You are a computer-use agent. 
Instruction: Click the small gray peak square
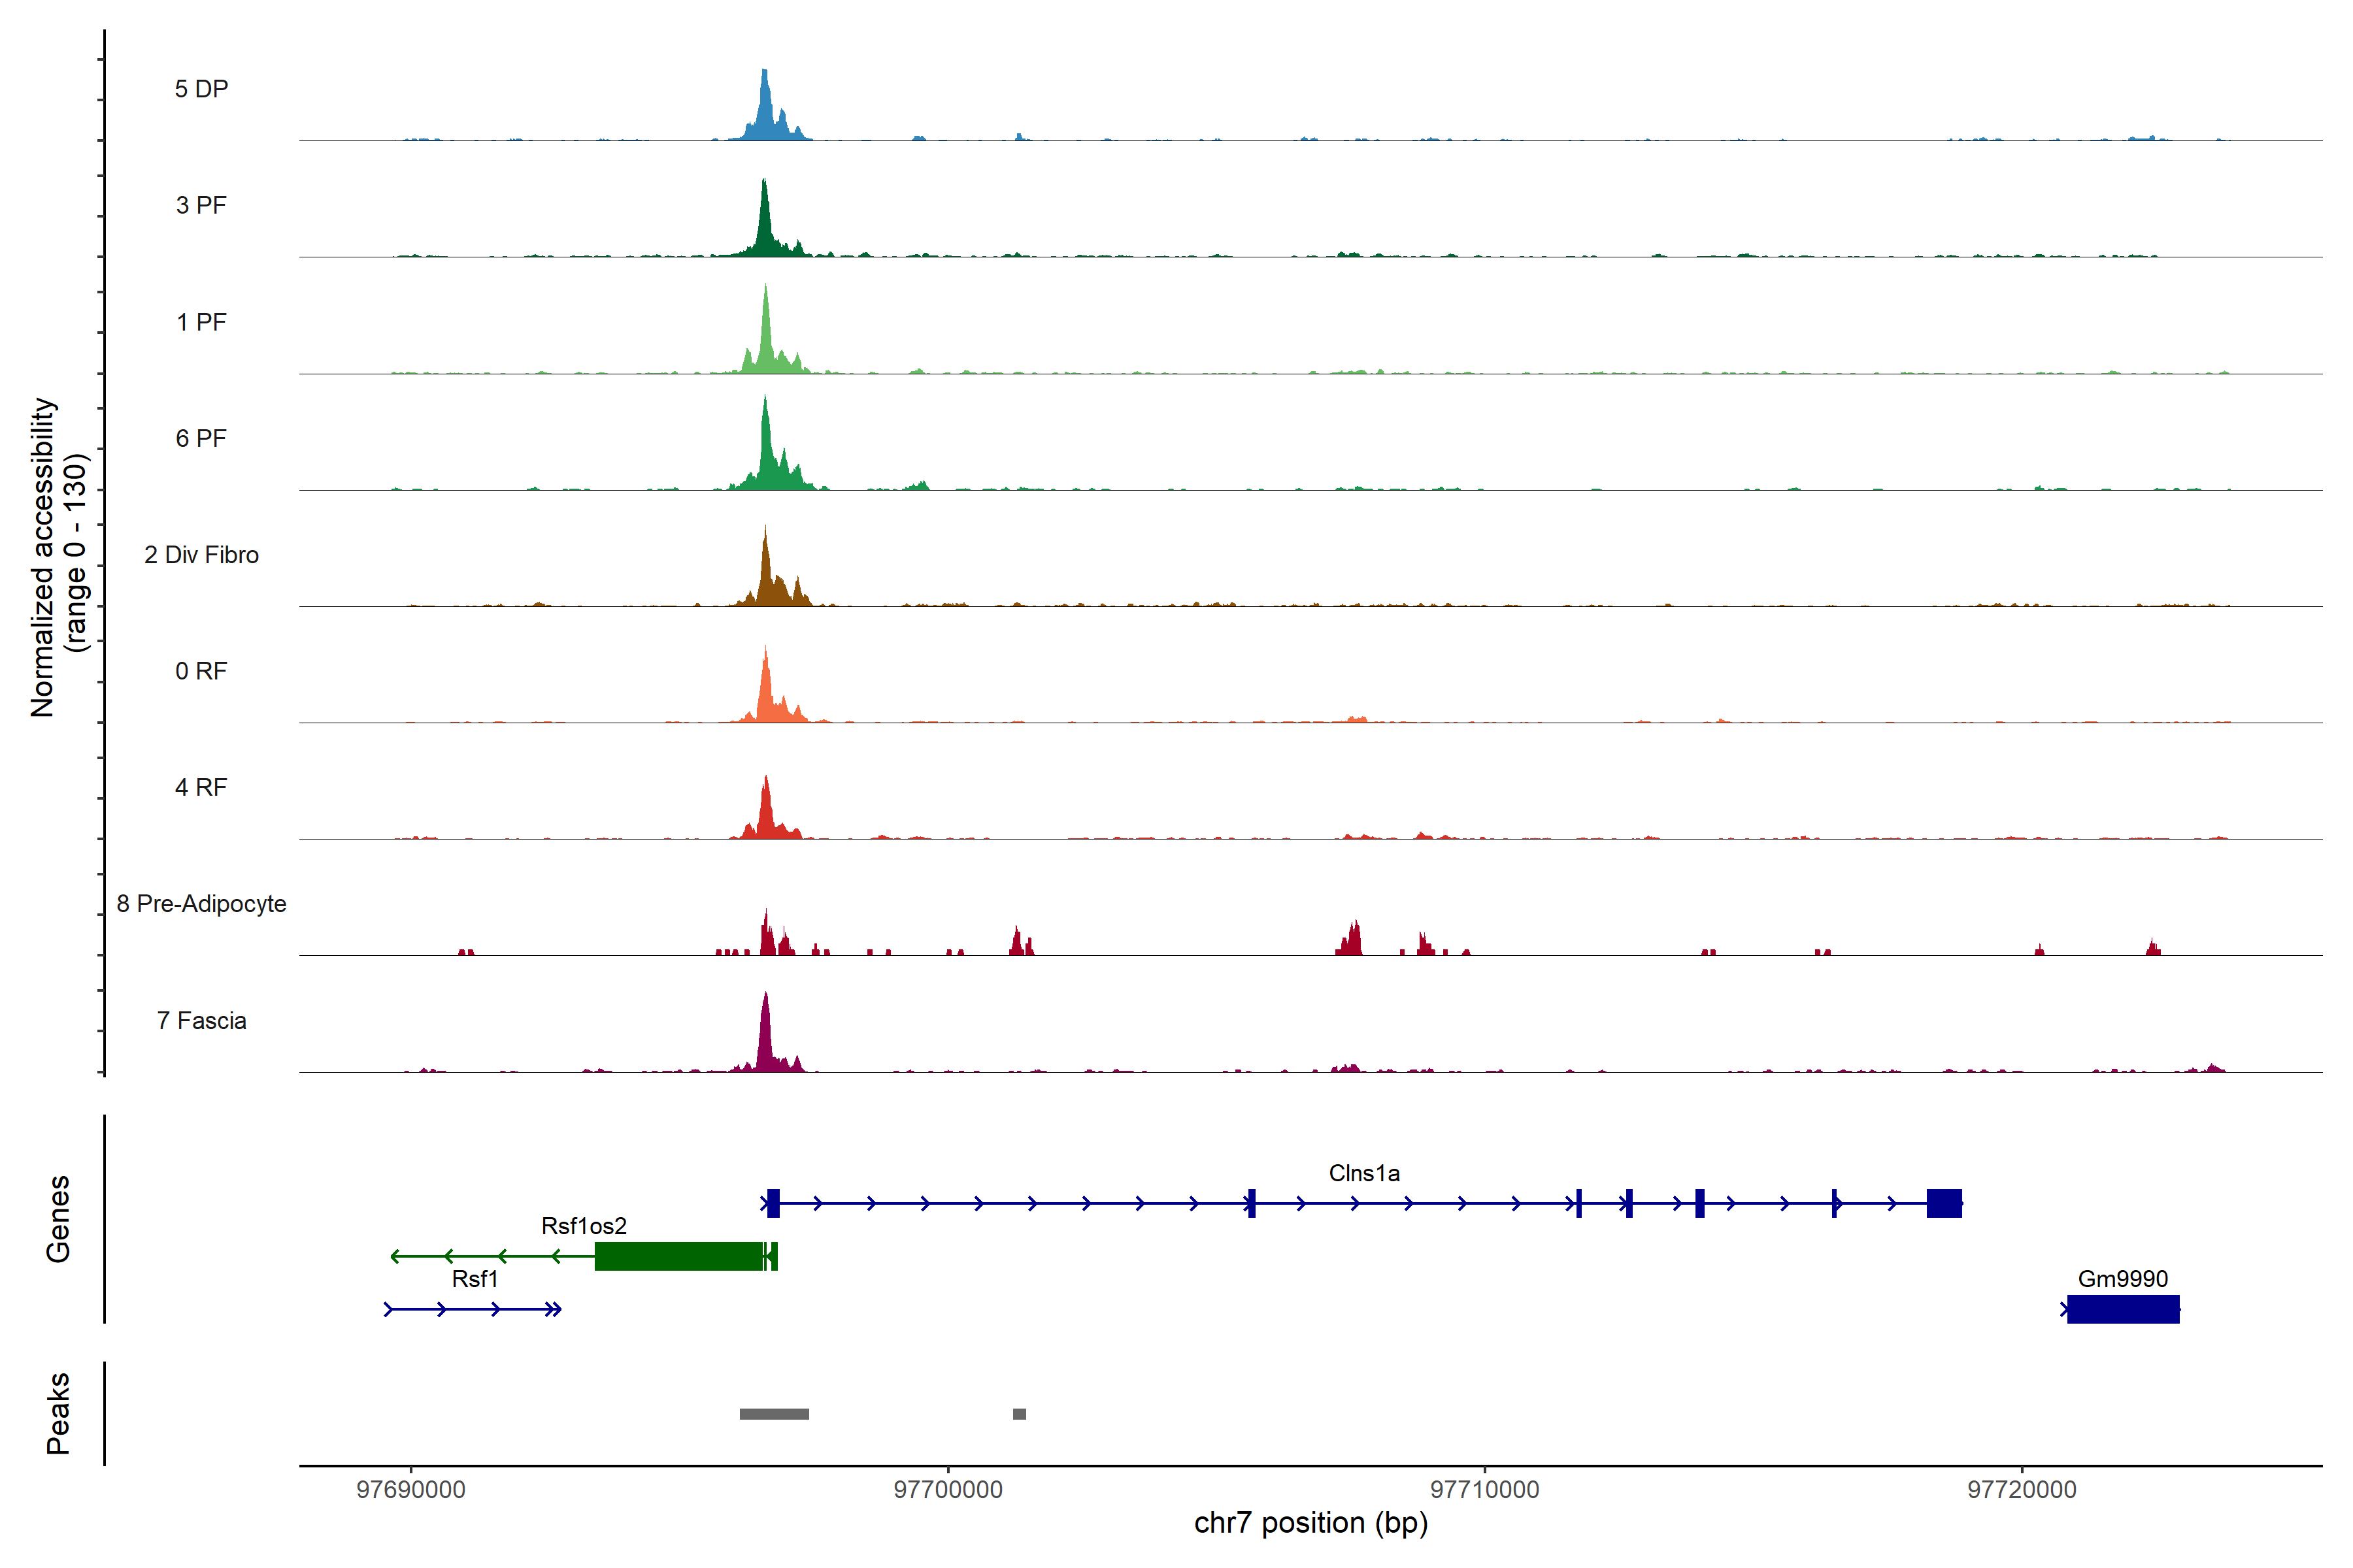click(x=1020, y=1414)
